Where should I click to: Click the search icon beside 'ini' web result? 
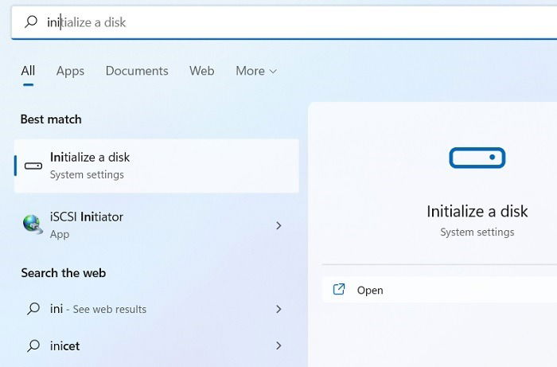coord(33,309)
